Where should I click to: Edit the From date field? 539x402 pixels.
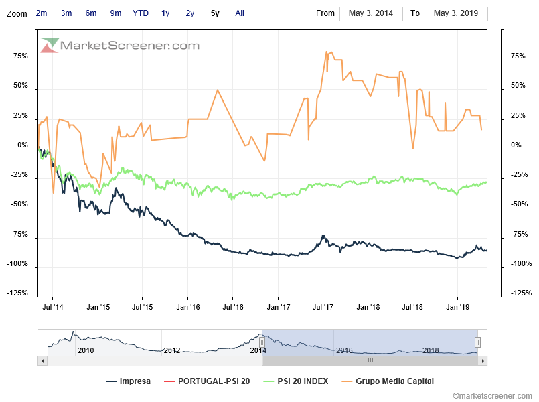click(371, 14)
